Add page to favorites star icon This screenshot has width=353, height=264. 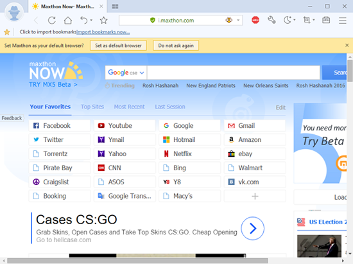(103, 21)
